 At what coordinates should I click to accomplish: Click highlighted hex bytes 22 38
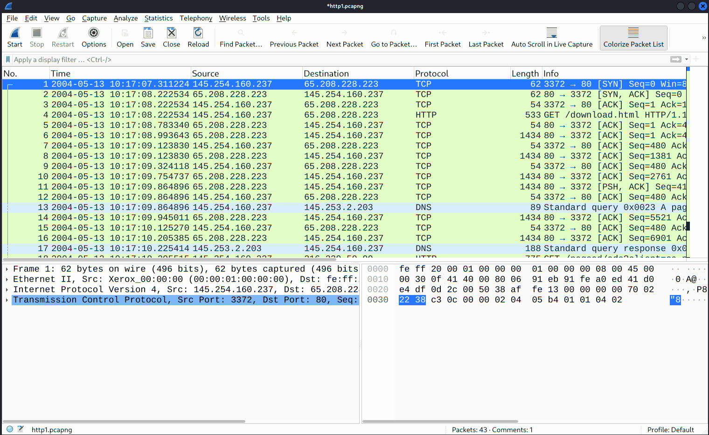coord(412,300)
